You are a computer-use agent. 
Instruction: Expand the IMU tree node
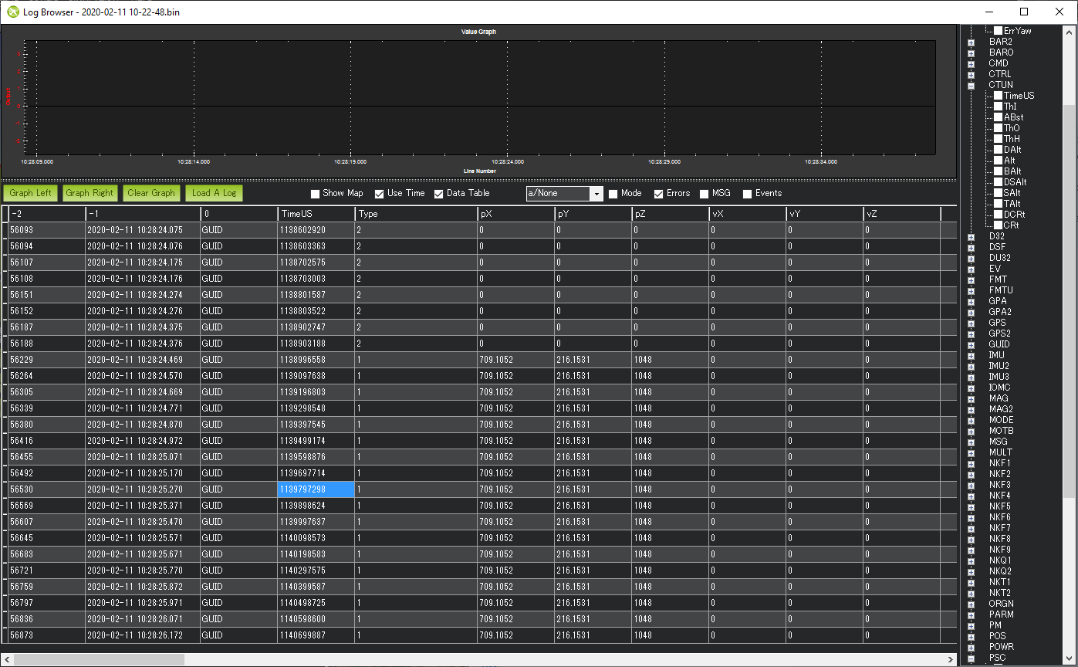[970, 354]
